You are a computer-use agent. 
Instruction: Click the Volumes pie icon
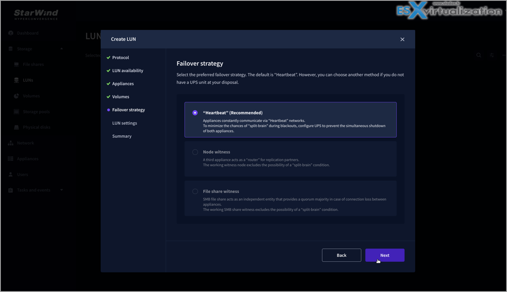(x=16, y=96)
